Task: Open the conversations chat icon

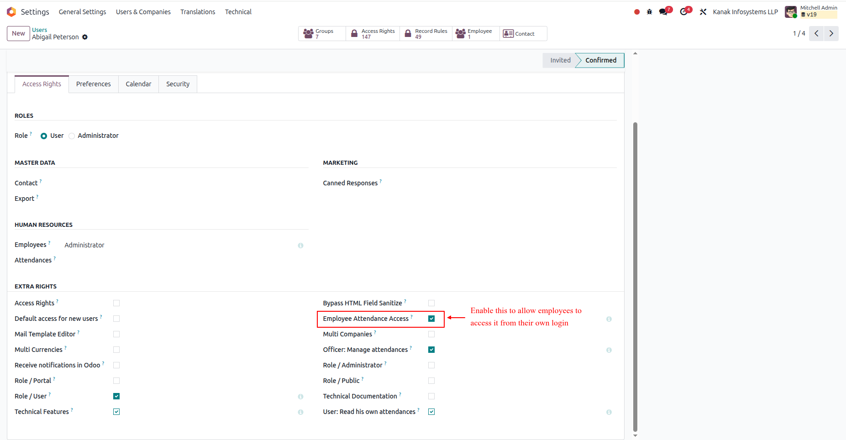Action: 663,12
